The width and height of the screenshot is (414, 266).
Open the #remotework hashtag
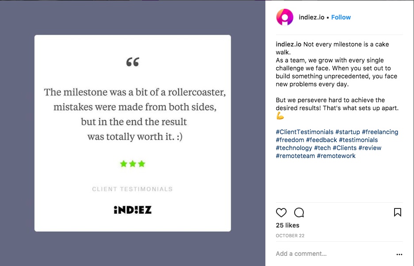click(336, 156)
